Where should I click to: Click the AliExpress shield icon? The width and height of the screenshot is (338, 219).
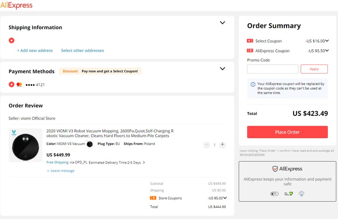275,169
